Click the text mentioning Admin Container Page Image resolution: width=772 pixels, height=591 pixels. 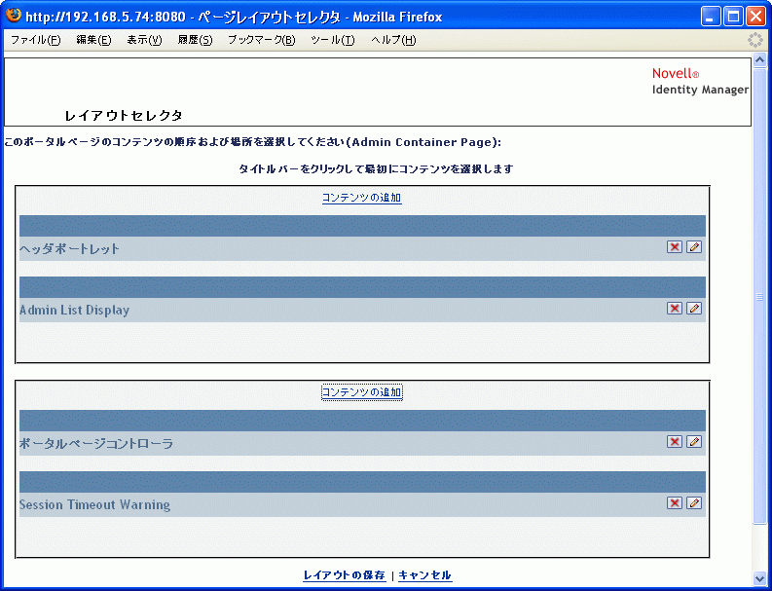click(x=252, y=142)
